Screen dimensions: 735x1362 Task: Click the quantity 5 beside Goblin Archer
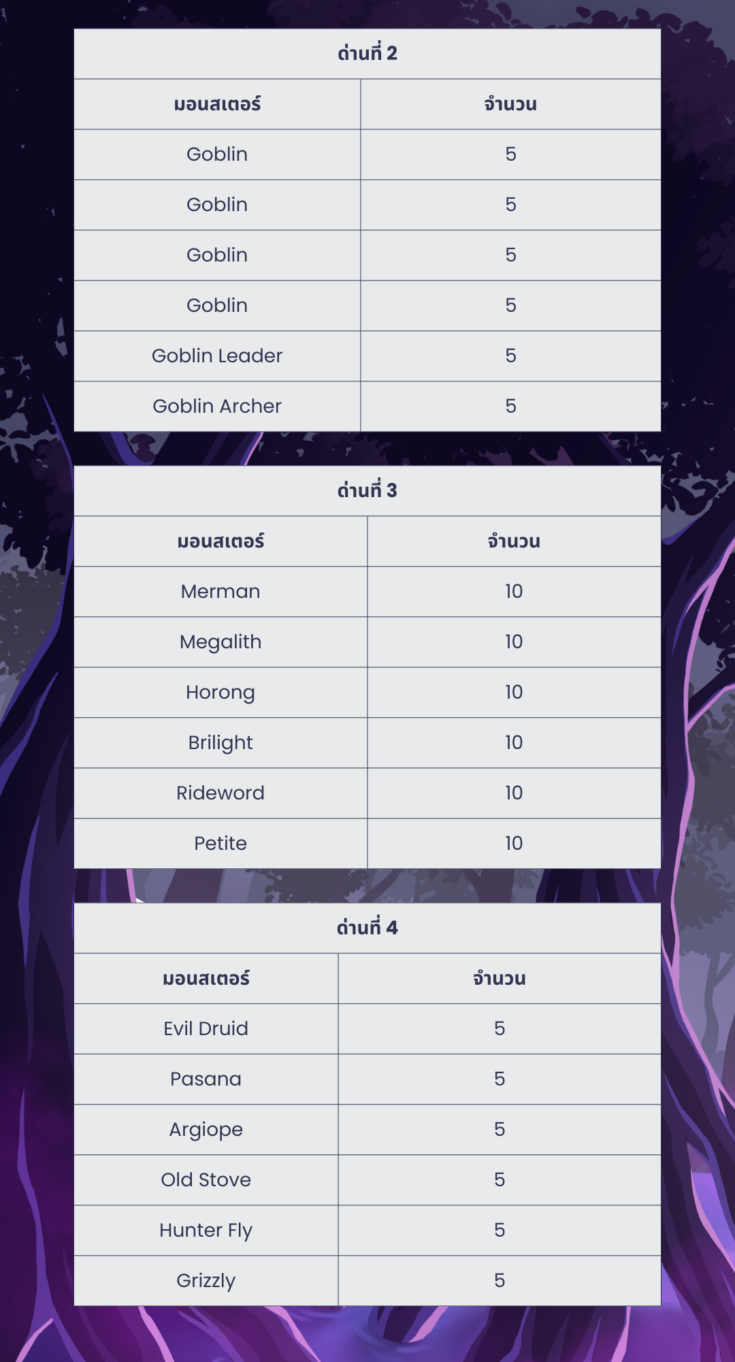[510, 407]
